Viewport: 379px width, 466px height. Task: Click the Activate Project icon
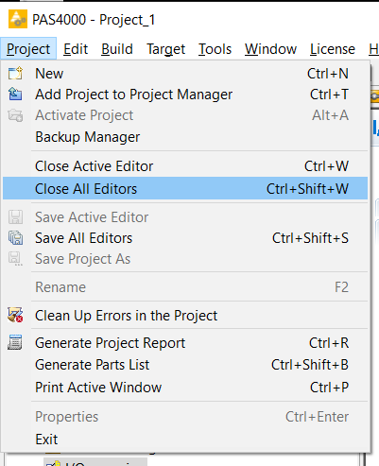click(x=15, y=115)
